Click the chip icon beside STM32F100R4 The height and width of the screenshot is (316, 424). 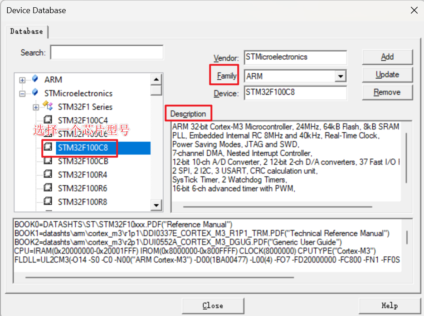click(x=48, y=174)
